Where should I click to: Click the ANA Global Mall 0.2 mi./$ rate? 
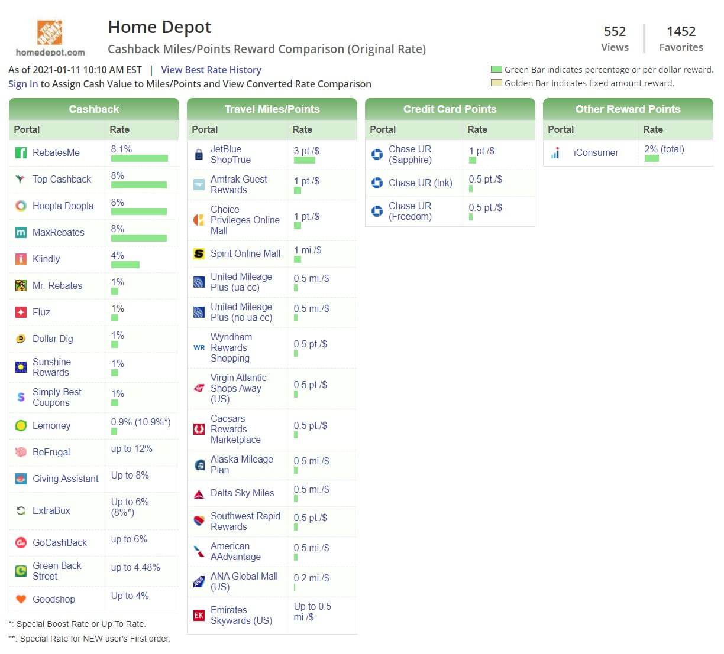click(x=312, y=578)
